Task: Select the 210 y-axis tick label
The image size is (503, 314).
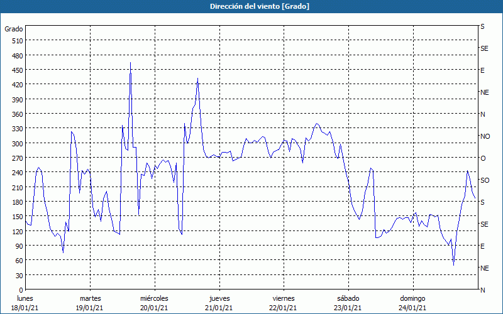Action: pos(17,187)
